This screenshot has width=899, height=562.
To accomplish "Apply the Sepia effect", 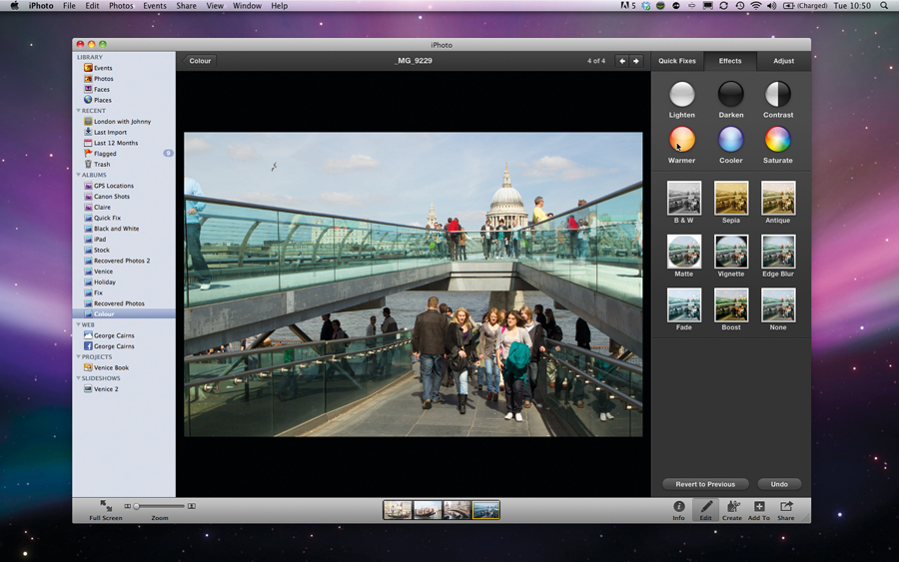I will [x=731, y=199].
